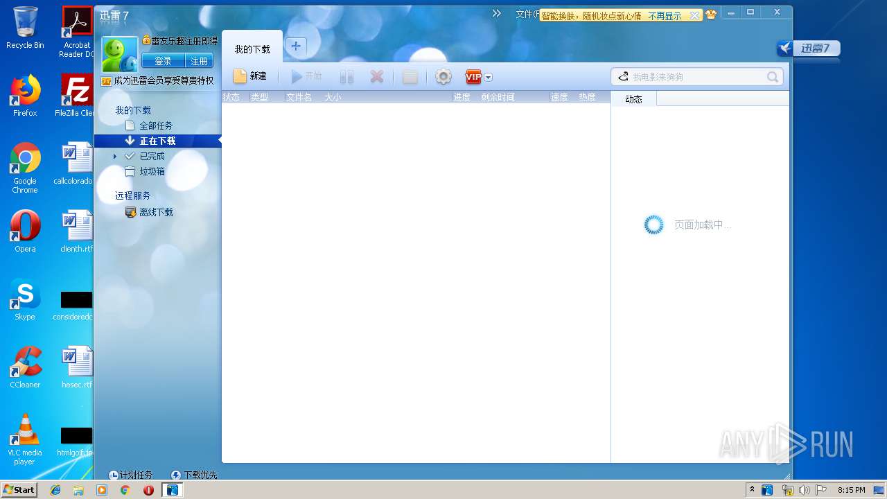
Task: Click the 找电影来狗狗 search field
Action: (696, 77)
